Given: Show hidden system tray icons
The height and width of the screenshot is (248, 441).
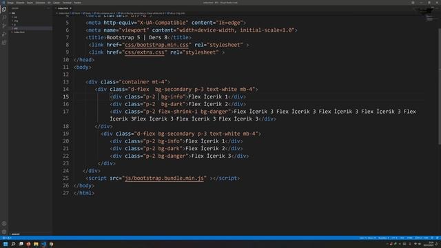Looking at the screenshot, I should (x=387, y=244).
